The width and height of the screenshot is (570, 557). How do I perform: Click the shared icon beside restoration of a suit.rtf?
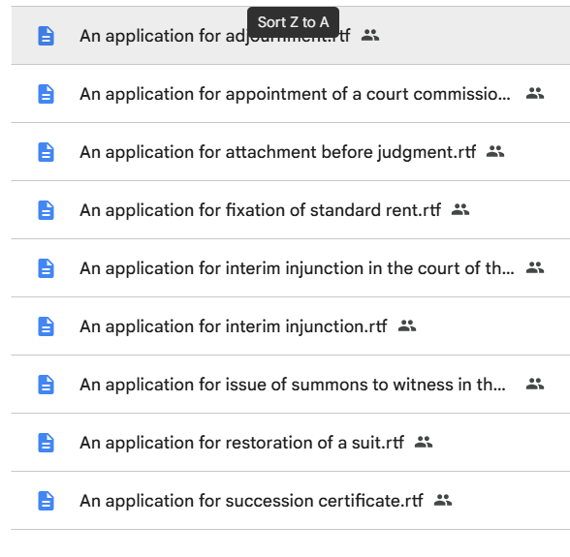[424, 442]
